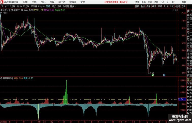Switch to 30分钟 period tab
Viewport: 192px width, 123px height.
point(34,6)
